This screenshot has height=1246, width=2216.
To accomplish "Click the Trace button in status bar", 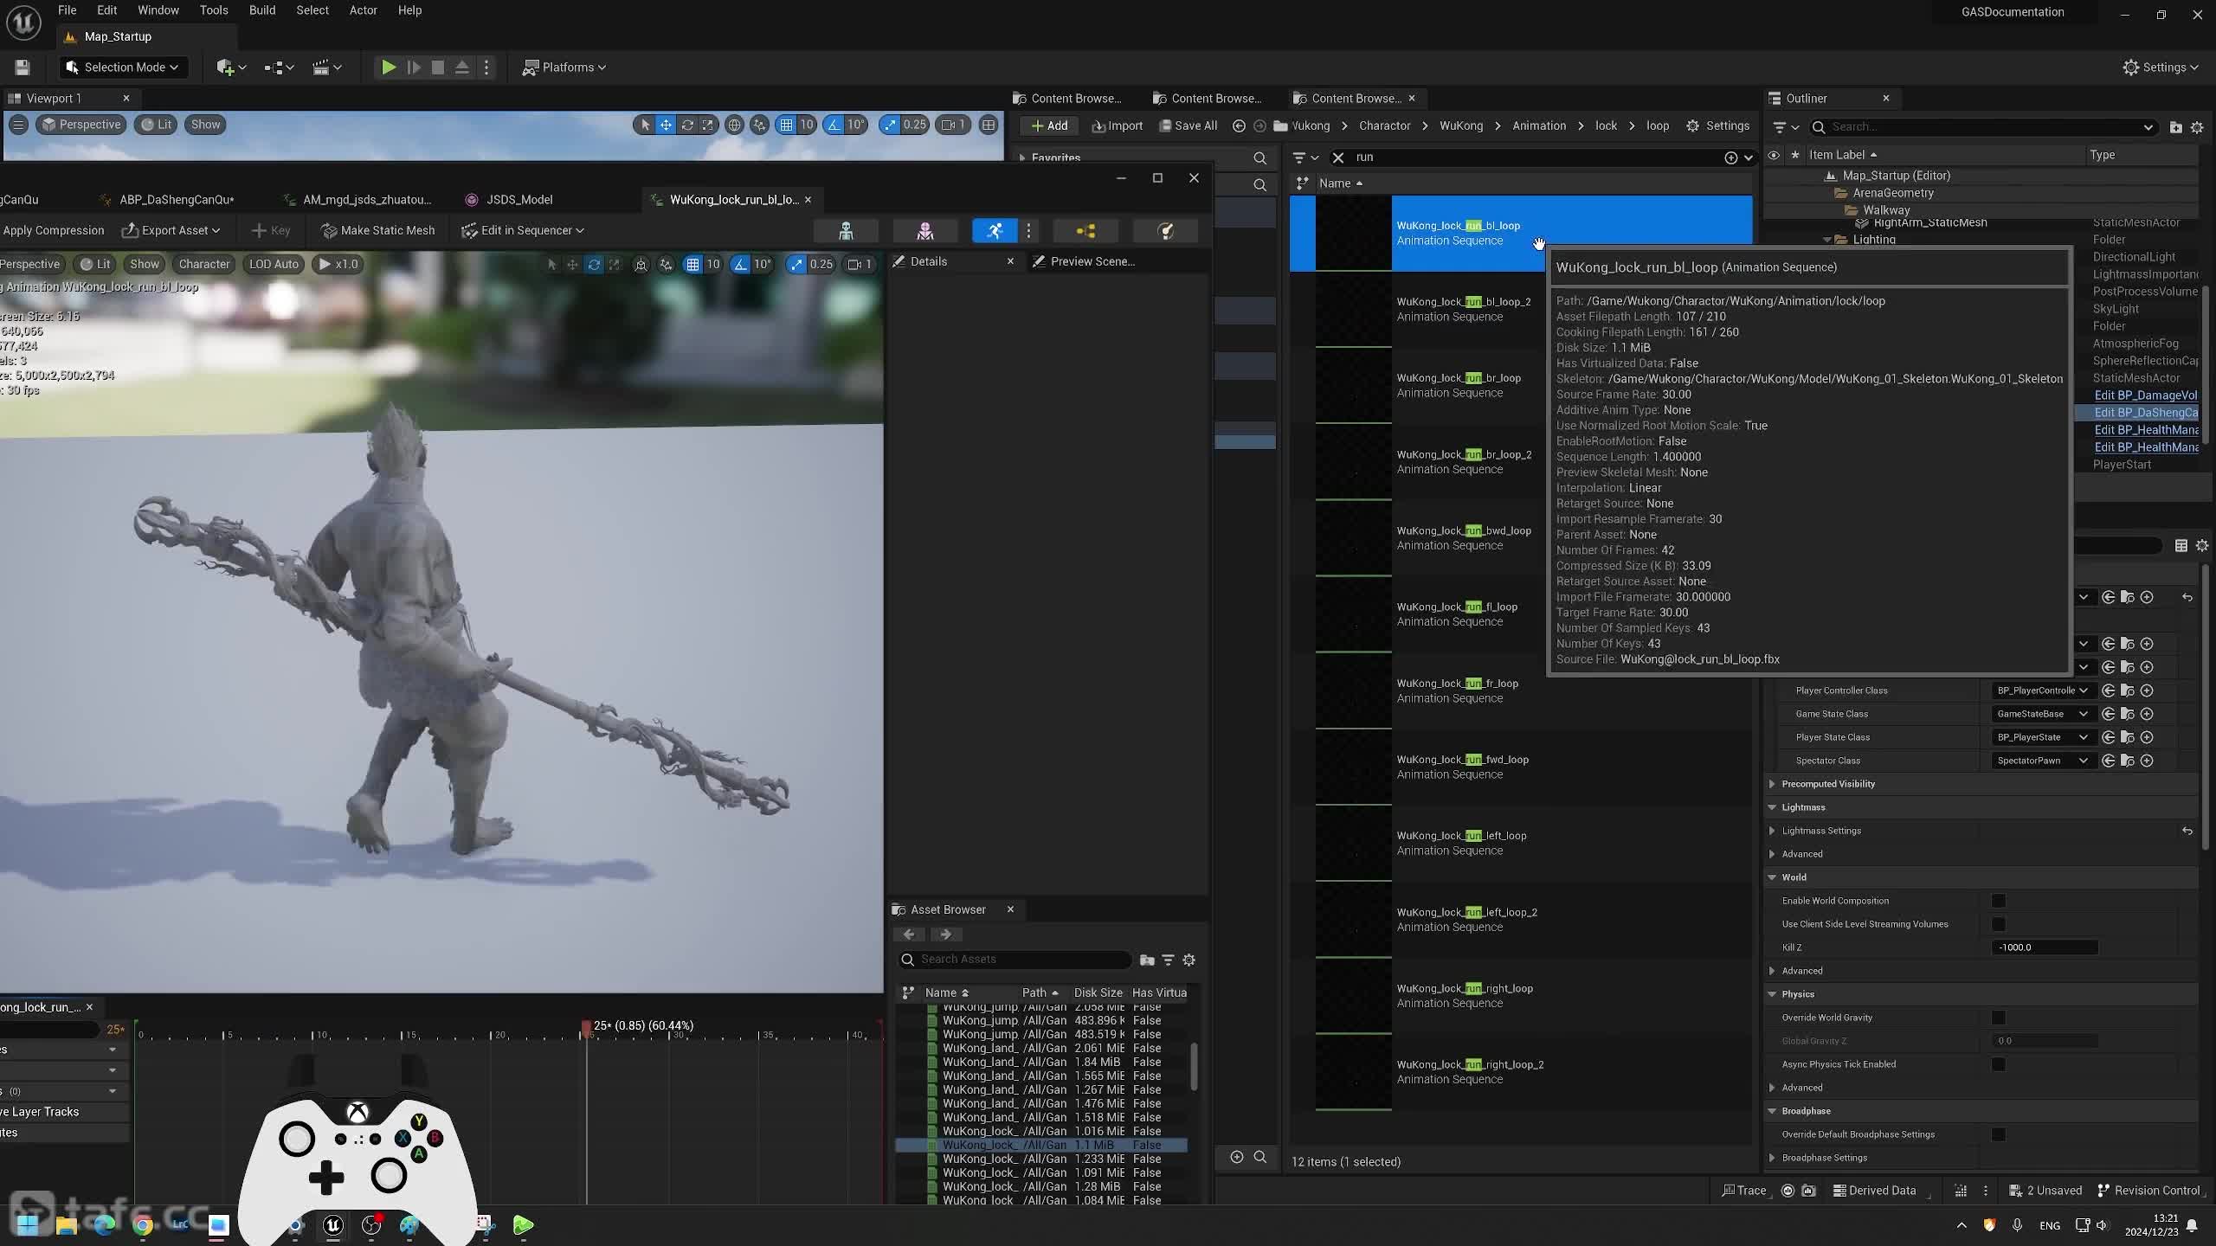I will coord(1743,1191).
